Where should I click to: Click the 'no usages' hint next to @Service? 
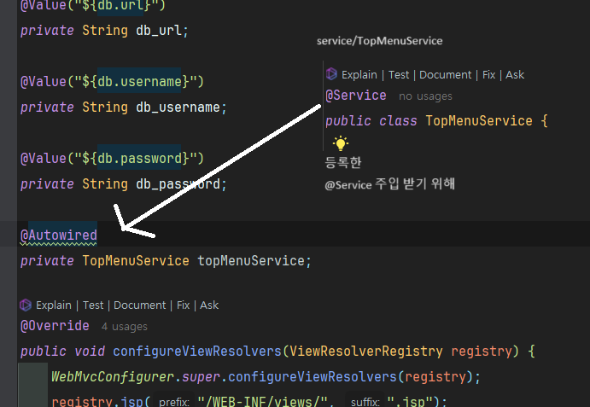(425, 96)
